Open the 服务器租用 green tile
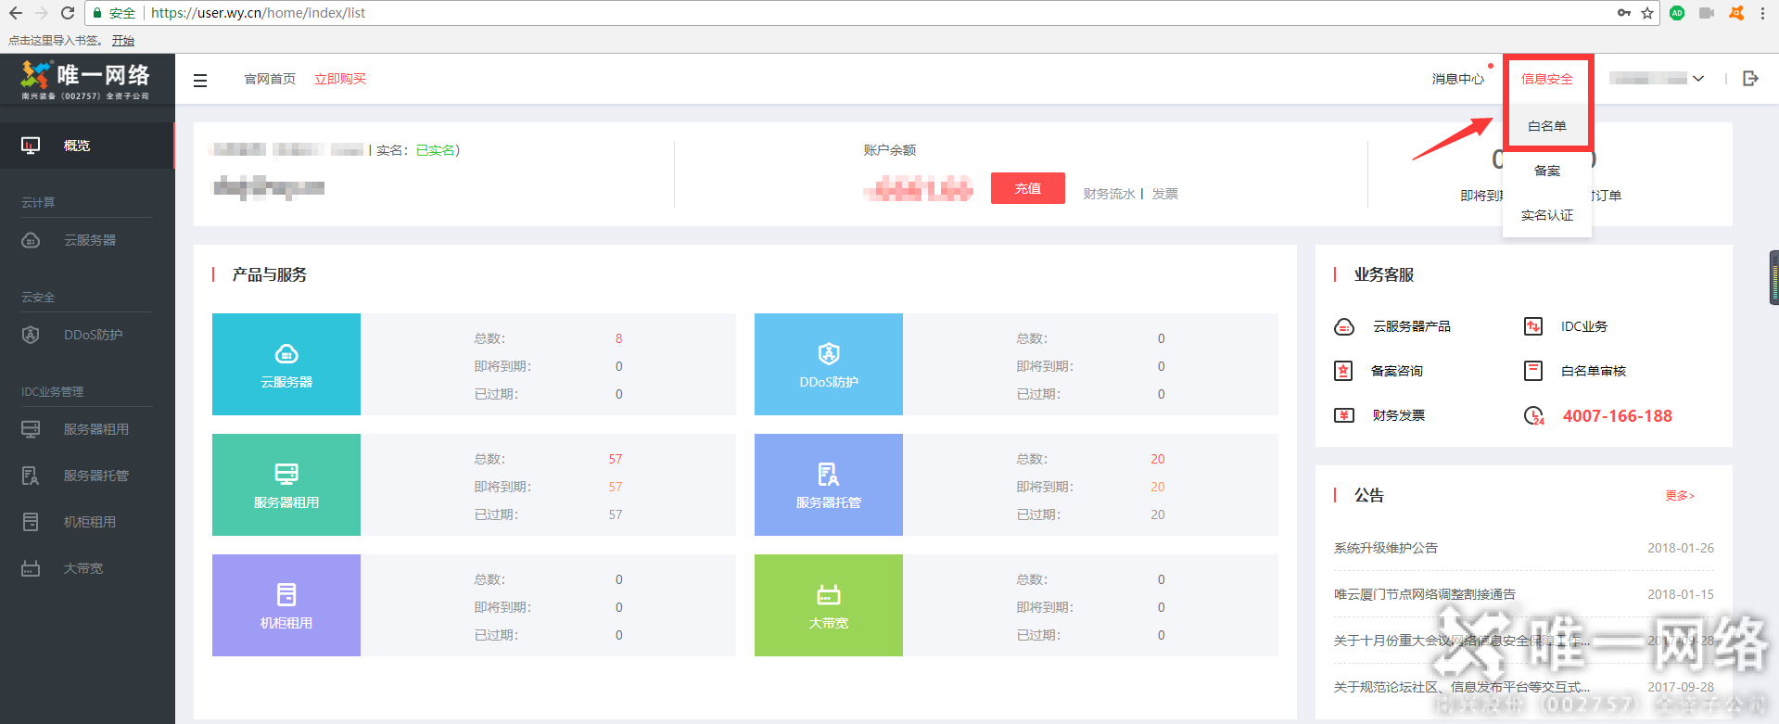 (286, 485)
